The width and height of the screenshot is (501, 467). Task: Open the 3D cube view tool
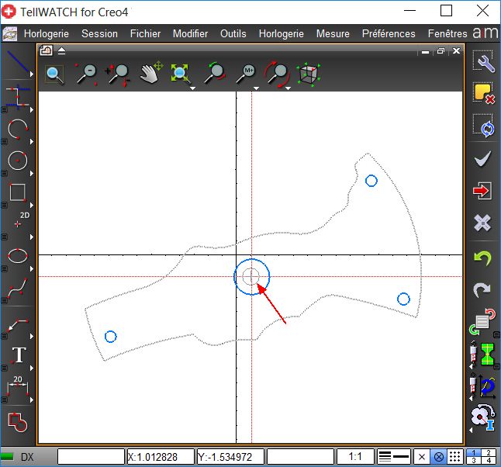coord(309,74)
